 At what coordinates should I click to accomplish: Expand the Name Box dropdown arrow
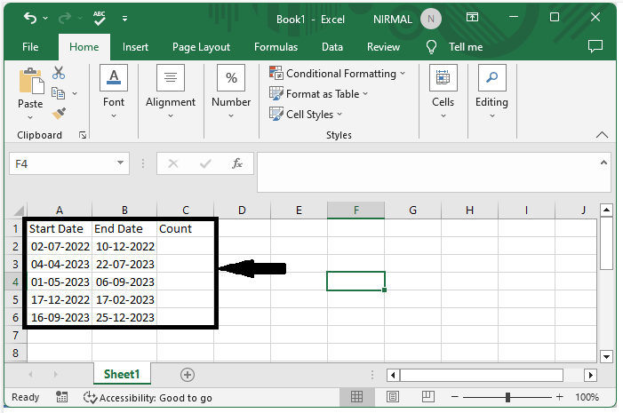121,163
